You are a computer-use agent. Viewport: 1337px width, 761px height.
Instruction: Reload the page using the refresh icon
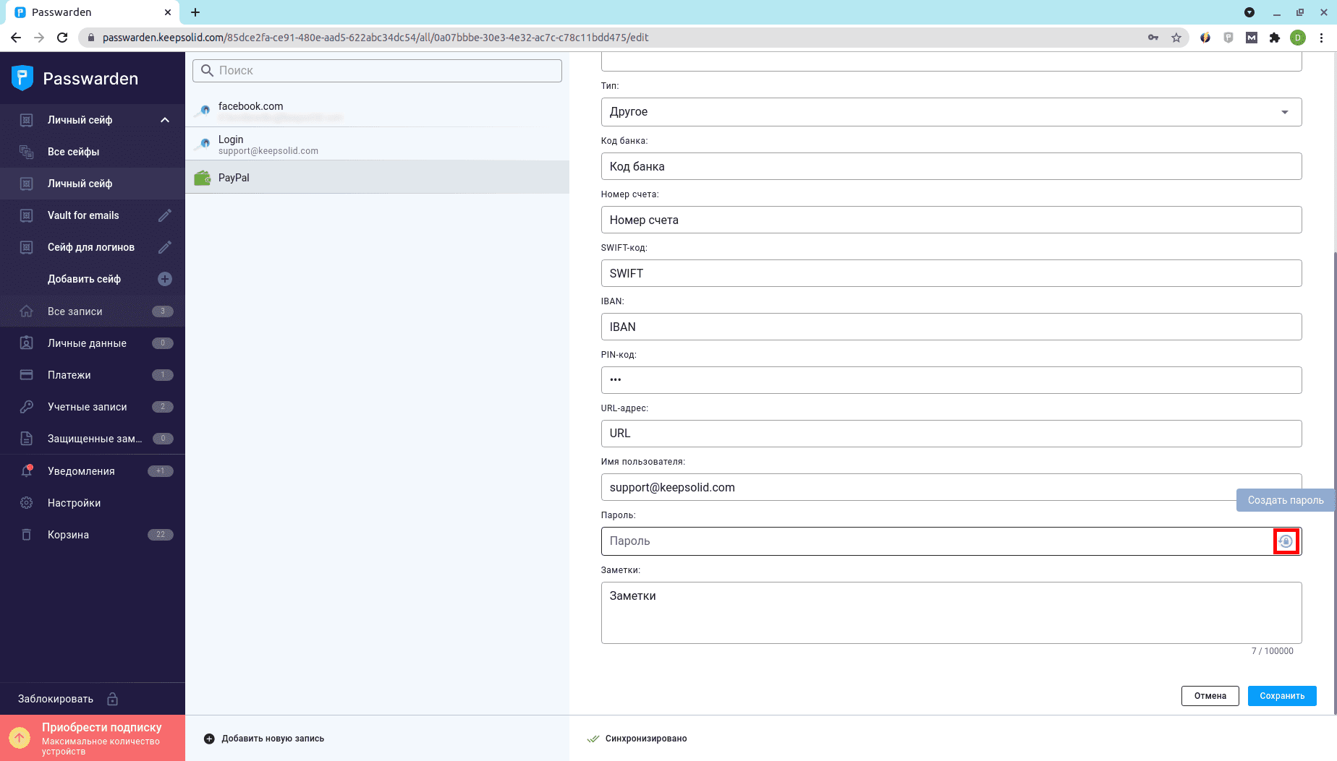point(62,38)
